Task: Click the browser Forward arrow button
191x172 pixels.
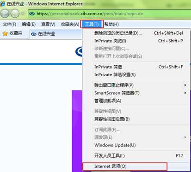Action: point(15,13)
